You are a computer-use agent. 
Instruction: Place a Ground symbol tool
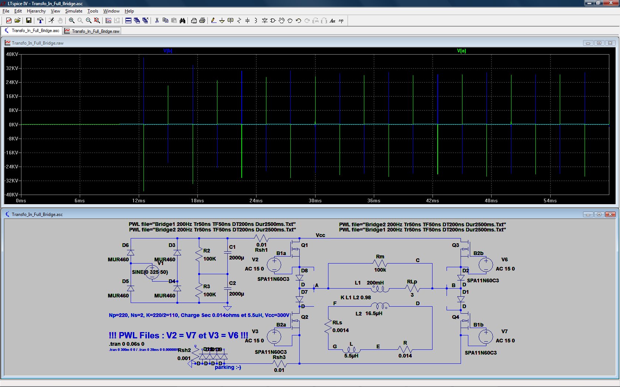222,21
